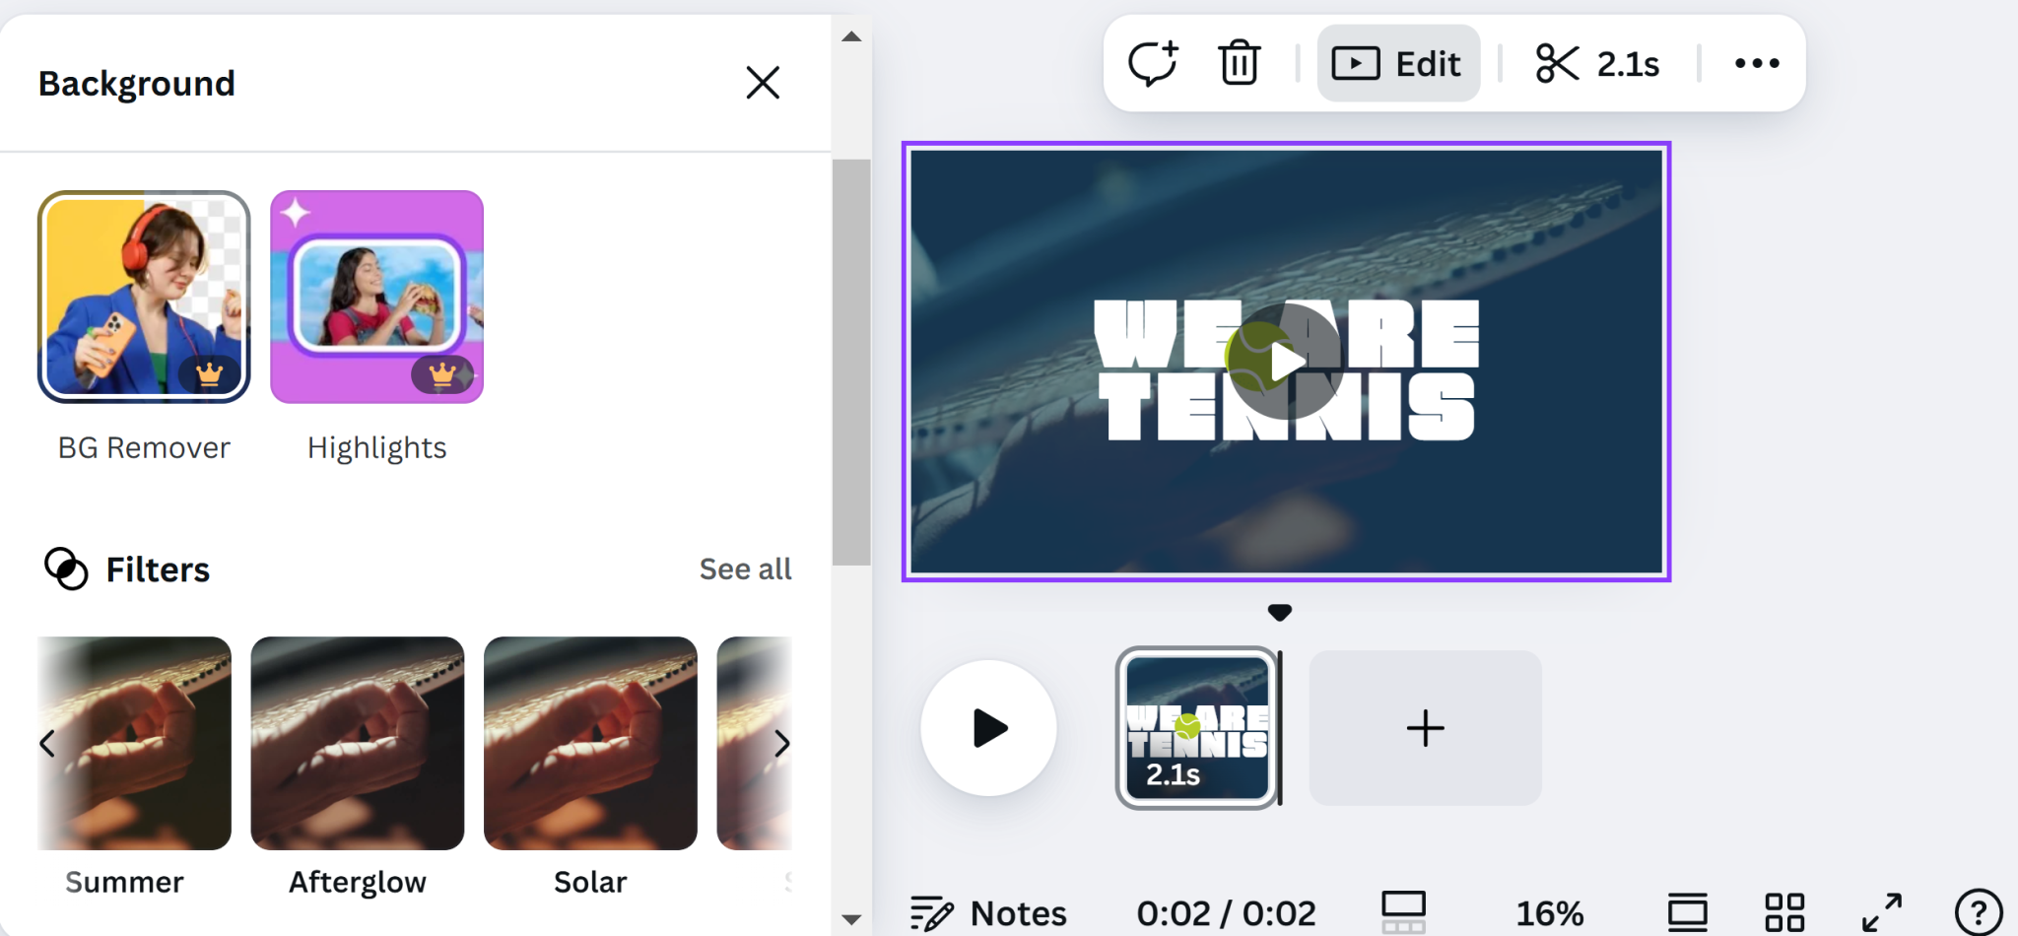Delete the selected video element
The height and width of the screenshot is (936, 2018).
coord(1239,62)
